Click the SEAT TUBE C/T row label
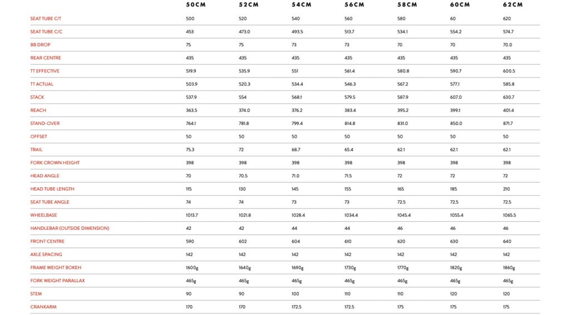The height and width of the screenshot is (315, 570). pos(46,19)
